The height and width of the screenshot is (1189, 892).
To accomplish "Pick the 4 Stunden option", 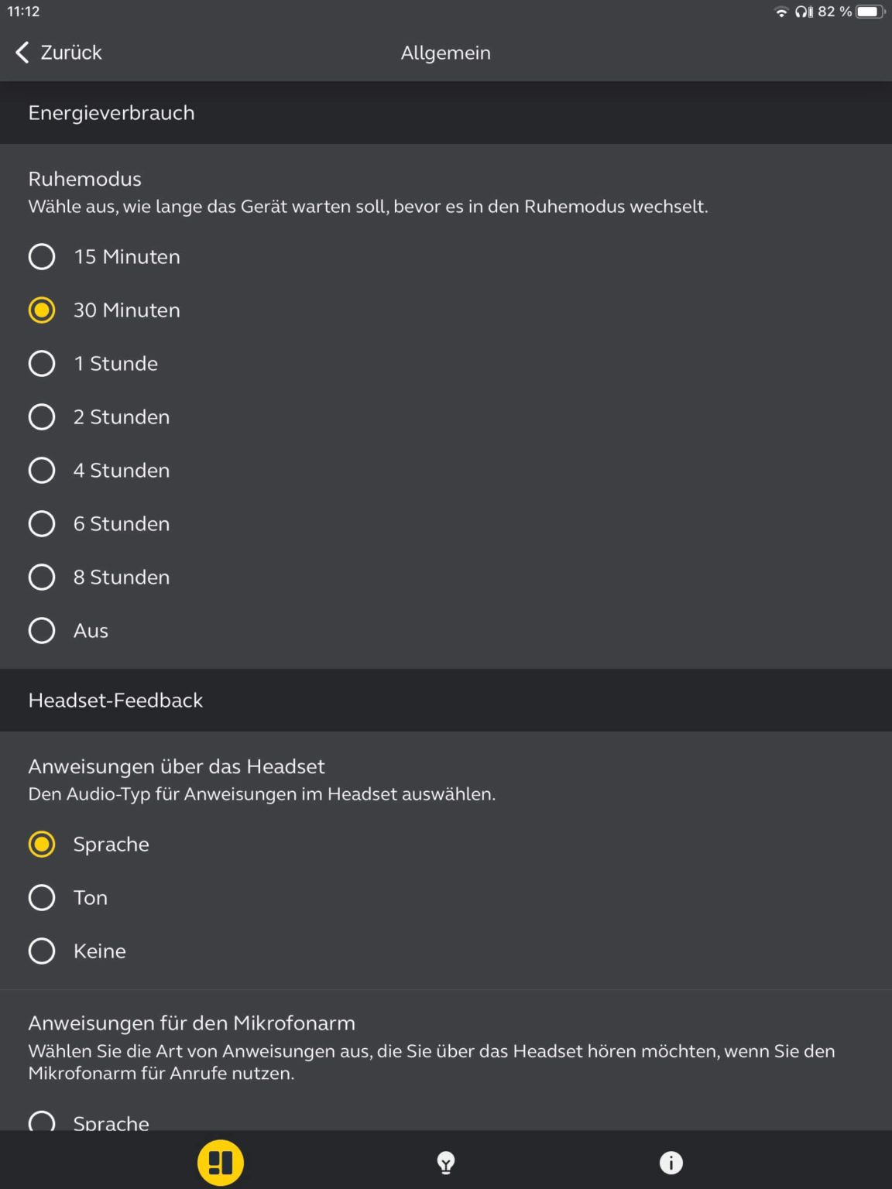I will pos(42,471).
